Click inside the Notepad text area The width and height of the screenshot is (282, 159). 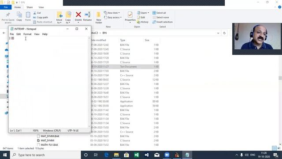[x=48, y=82]
